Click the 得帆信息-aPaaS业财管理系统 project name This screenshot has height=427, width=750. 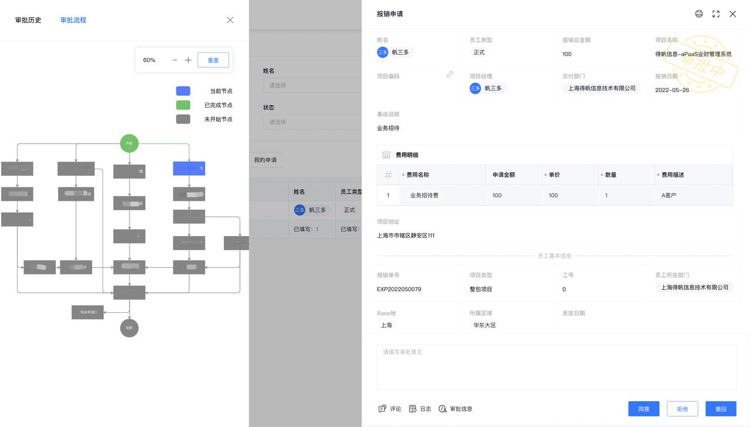tap(693, 54)
